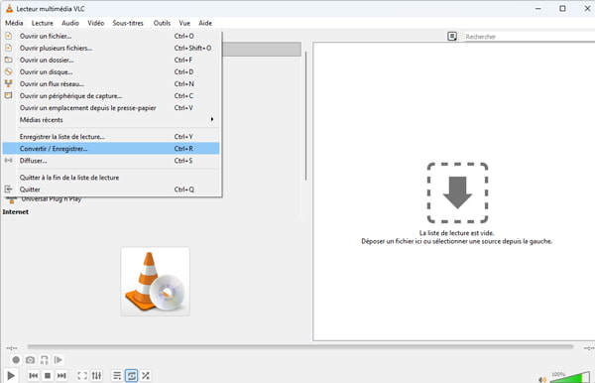Click the disc icon for Ouvrir un disque
Viewport: 595px width, 383px height.
(8, 71)
